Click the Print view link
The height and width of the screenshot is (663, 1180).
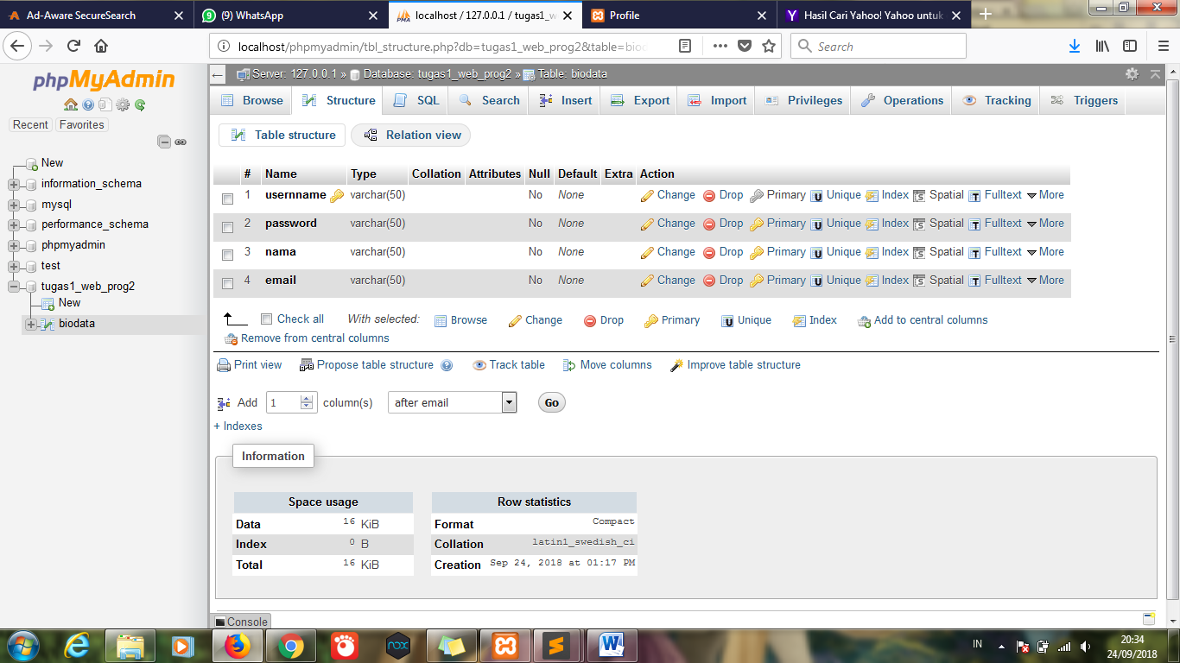click(x=250, y=365)
